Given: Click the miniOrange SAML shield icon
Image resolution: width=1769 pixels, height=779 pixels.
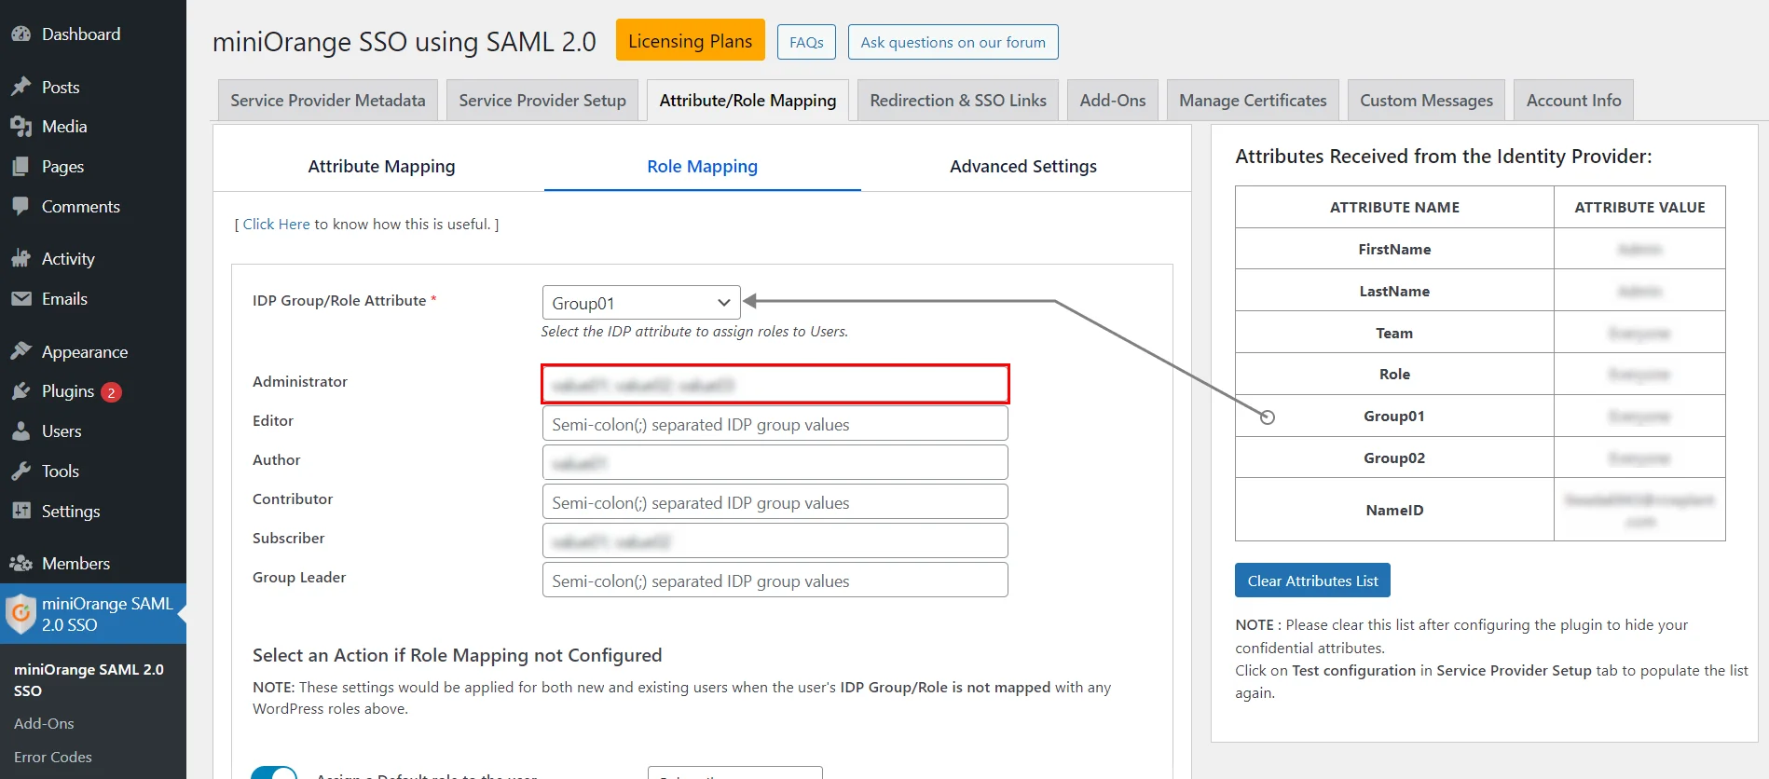Looking at the screenshot, I should click(x=21, y=613).
